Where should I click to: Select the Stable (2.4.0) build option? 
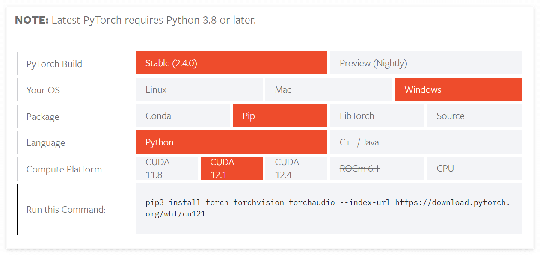pyautogui.click(x=231, y=62)
